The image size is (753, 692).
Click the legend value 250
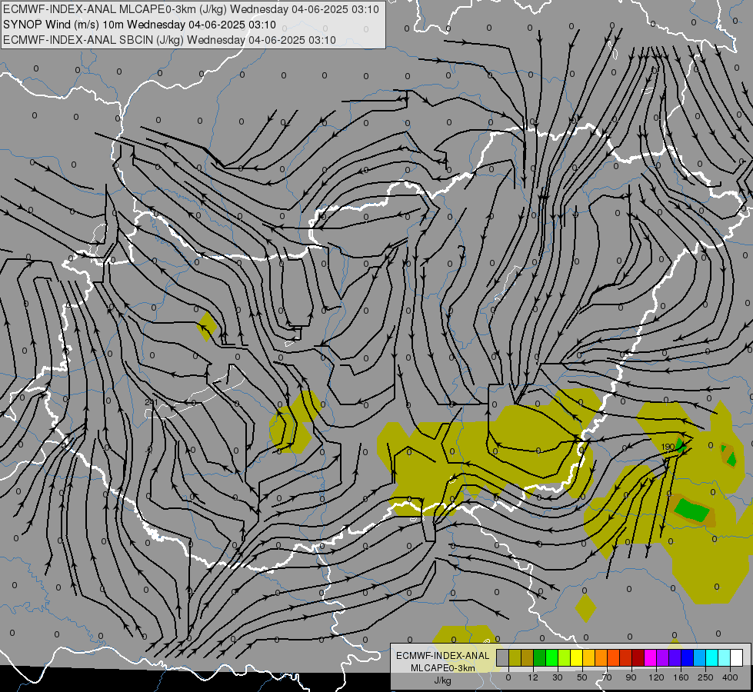(x=705, y=677)
